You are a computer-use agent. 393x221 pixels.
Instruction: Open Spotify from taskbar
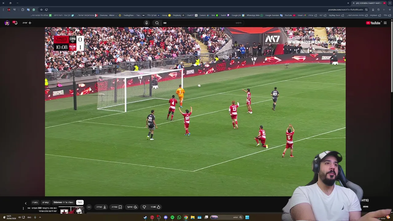(172, 217)
